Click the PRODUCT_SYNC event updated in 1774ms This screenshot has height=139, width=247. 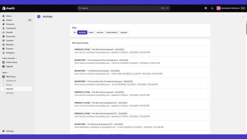pos(140,115)
